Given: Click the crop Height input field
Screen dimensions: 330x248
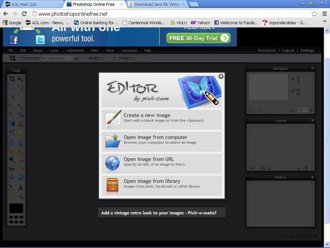Looking at the screenshot, I should click(x=139, y=58).
